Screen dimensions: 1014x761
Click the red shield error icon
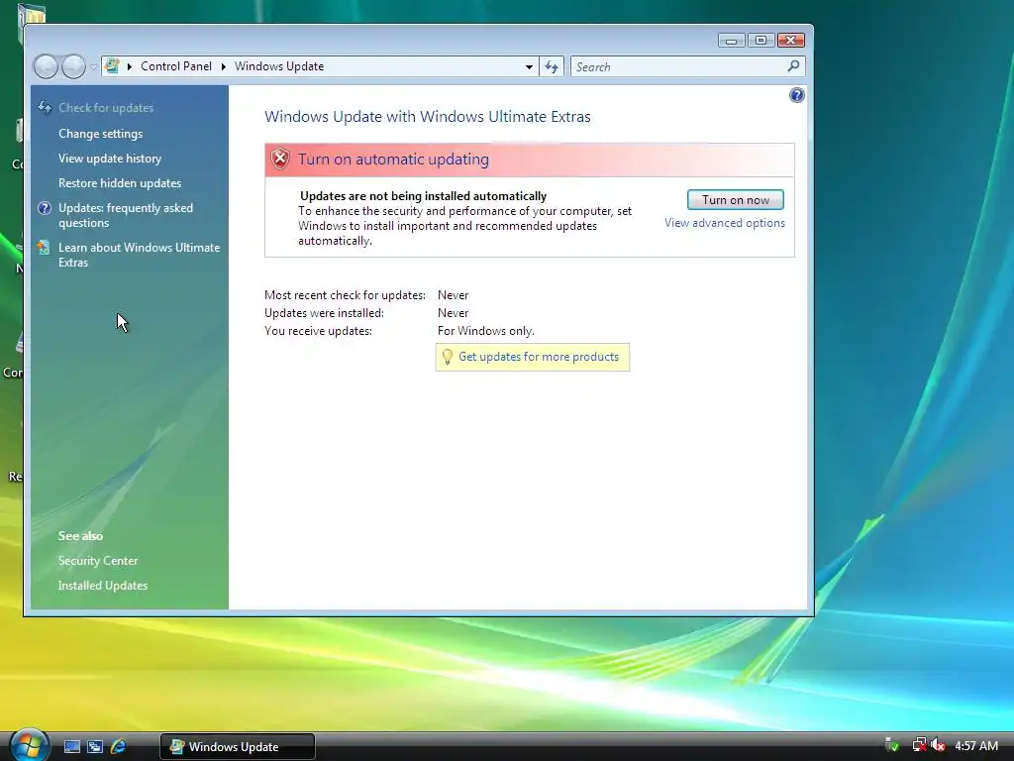pyautogui.click(x=280, y=159)
